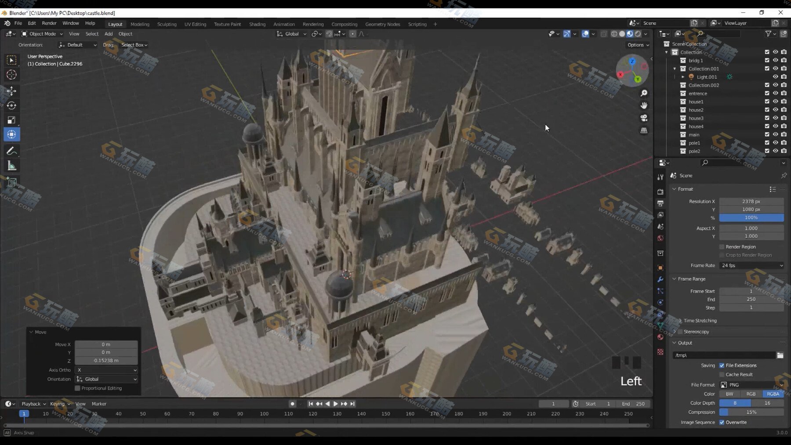Image resolution: width=791 pixels, height=445 pixels.
Task: Enable Proportional Editing checkbox
Action: point(77,388)
